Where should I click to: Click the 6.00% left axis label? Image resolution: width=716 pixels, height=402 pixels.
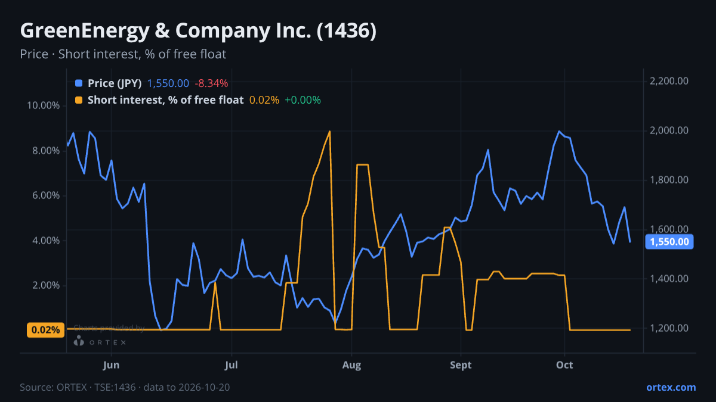46,196
